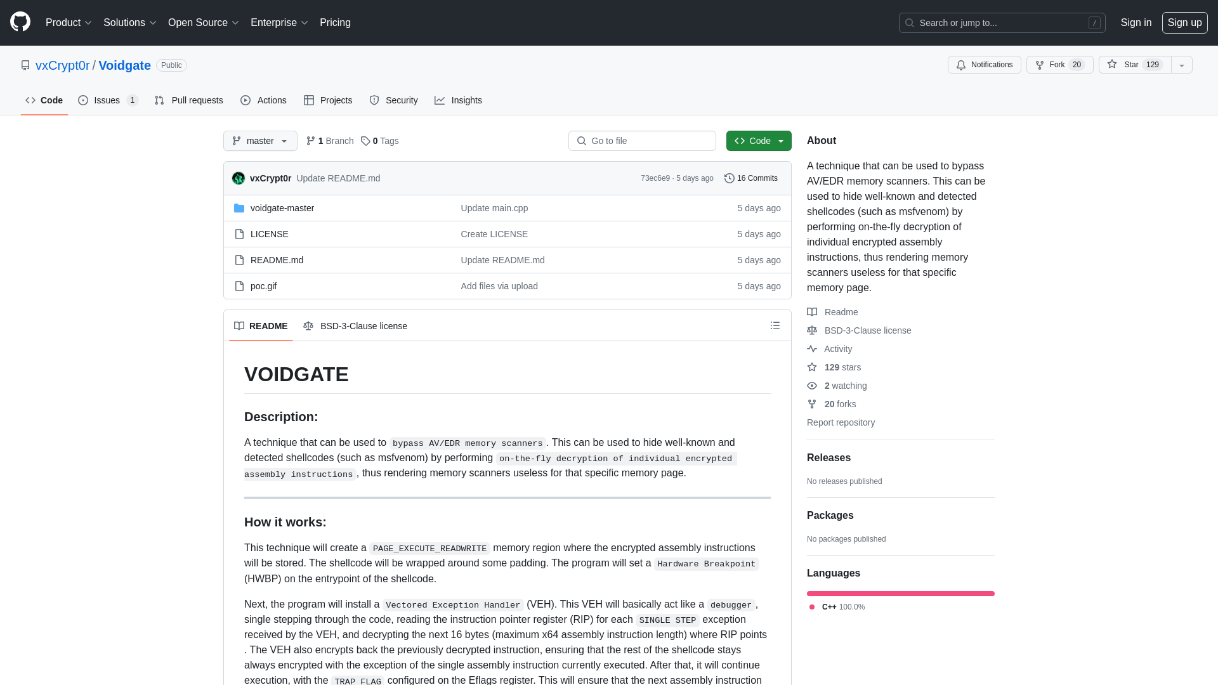Toggle the outline view icon
Viewport: 1218px width, 685px height.
point(775,325)
